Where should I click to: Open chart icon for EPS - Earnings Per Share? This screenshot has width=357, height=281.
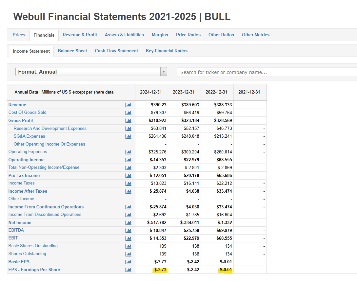(129, 270)
